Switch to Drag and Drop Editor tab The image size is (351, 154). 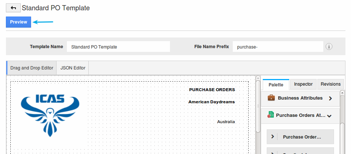point(32,68)
